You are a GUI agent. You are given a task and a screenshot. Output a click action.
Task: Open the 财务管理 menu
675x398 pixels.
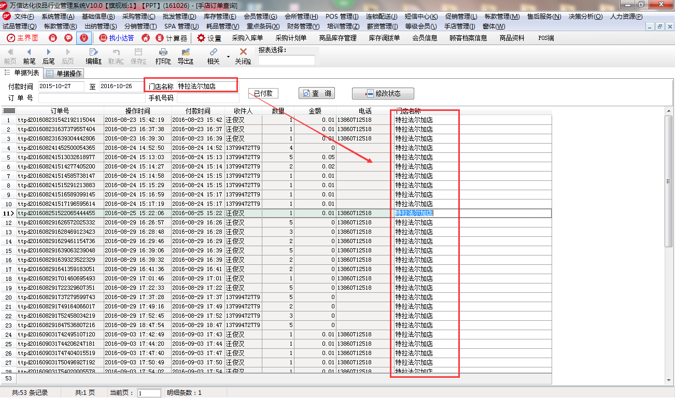(x=303, y=26)
